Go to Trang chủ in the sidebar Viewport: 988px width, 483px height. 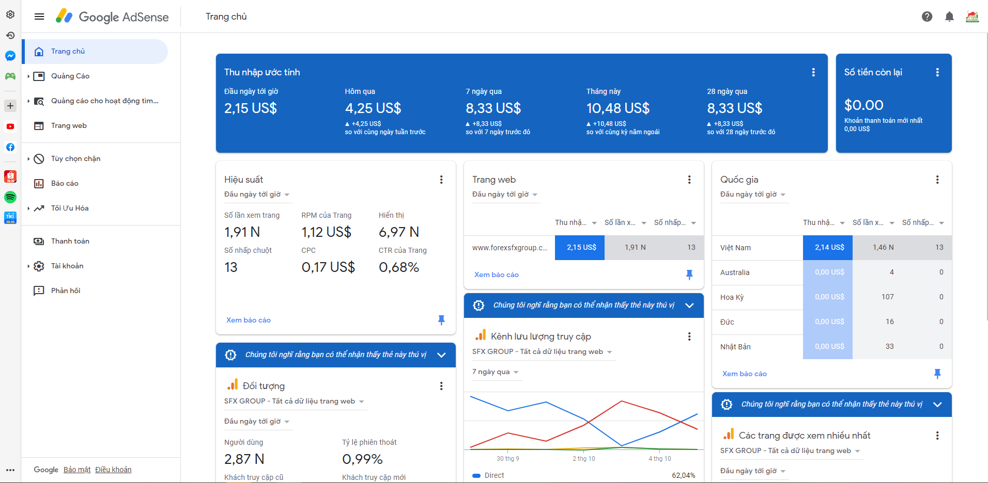(96, 52)
